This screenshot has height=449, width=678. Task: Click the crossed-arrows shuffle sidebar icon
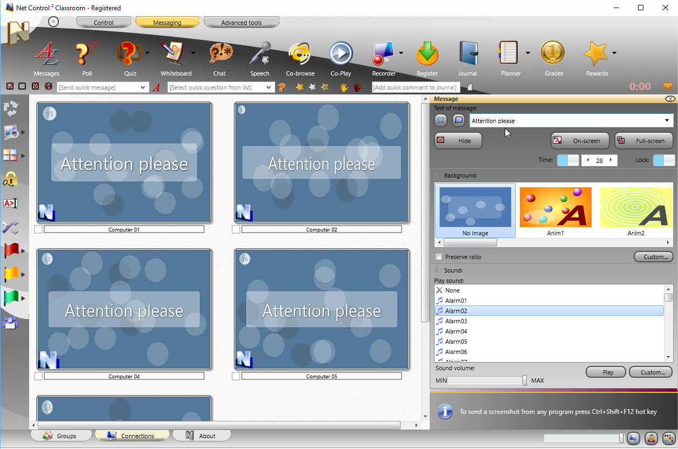(11, 227)
